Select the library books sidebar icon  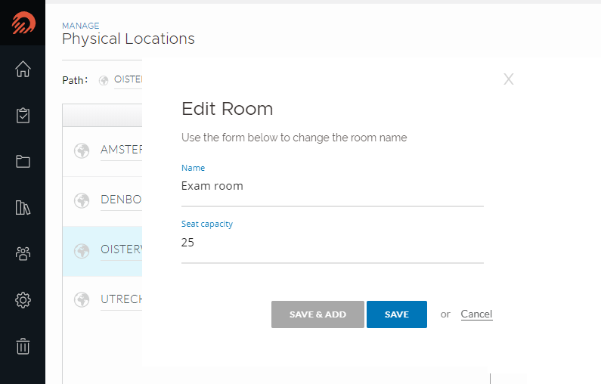[23, 208]
